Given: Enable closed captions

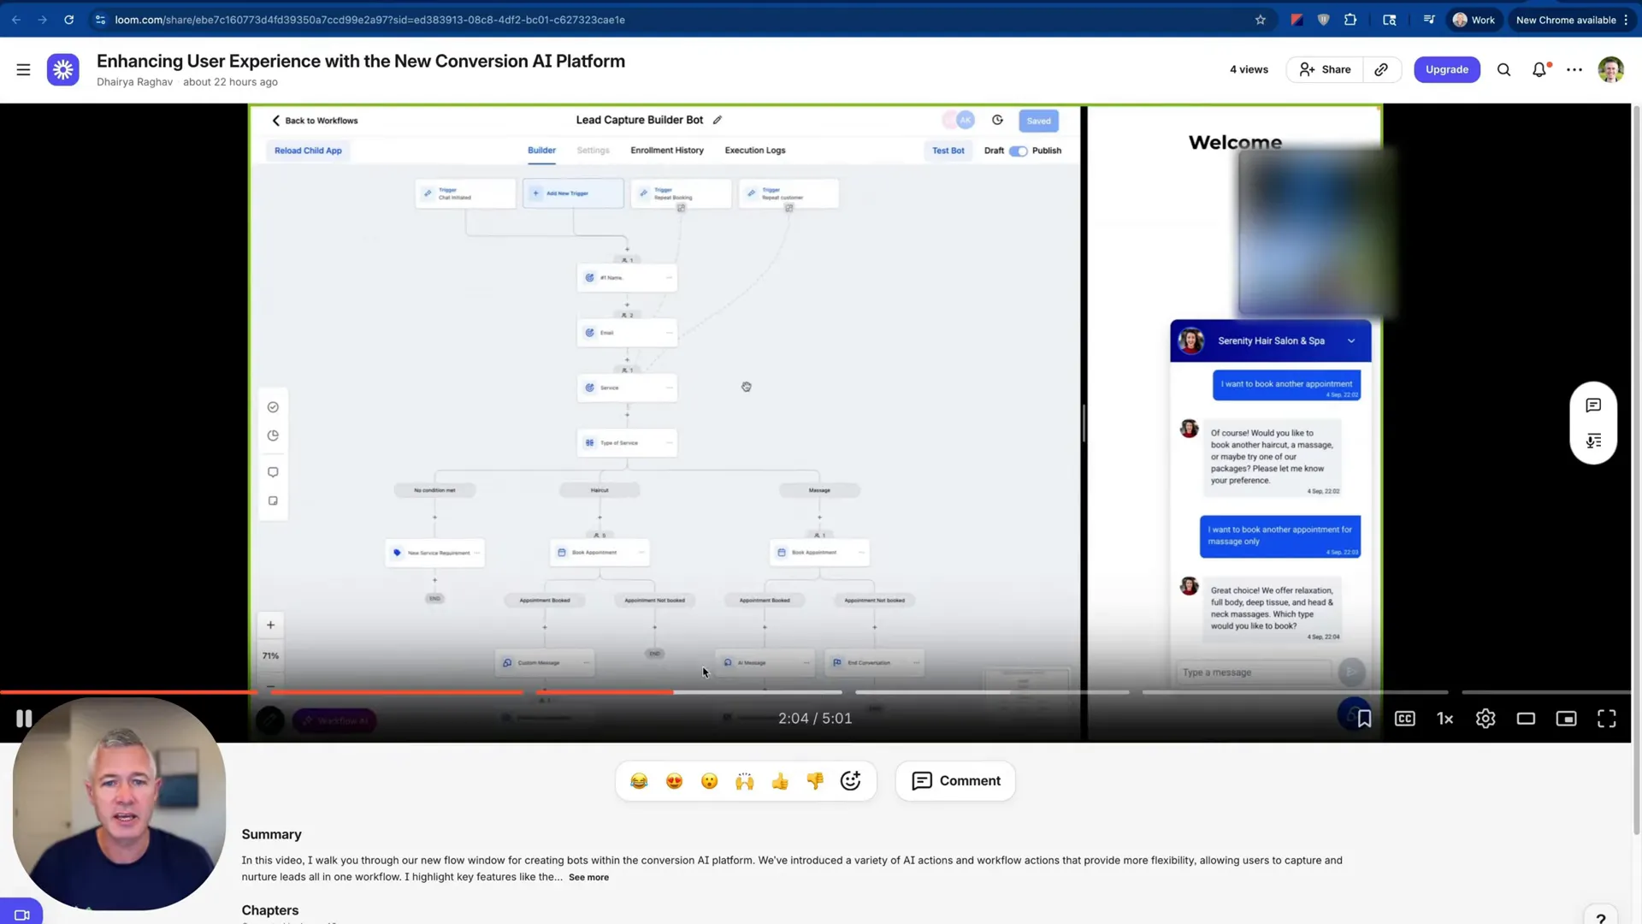Looking at the screenshot, I should pos(1404,719).
